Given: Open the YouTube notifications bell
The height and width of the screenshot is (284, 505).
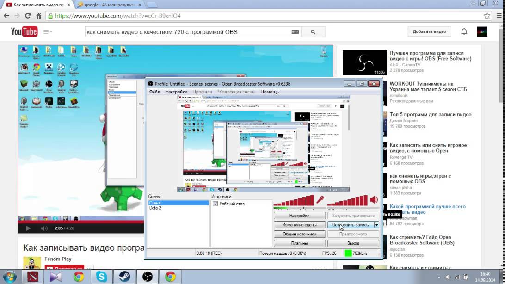Looking at the screenshot, I should pos(464,31).
